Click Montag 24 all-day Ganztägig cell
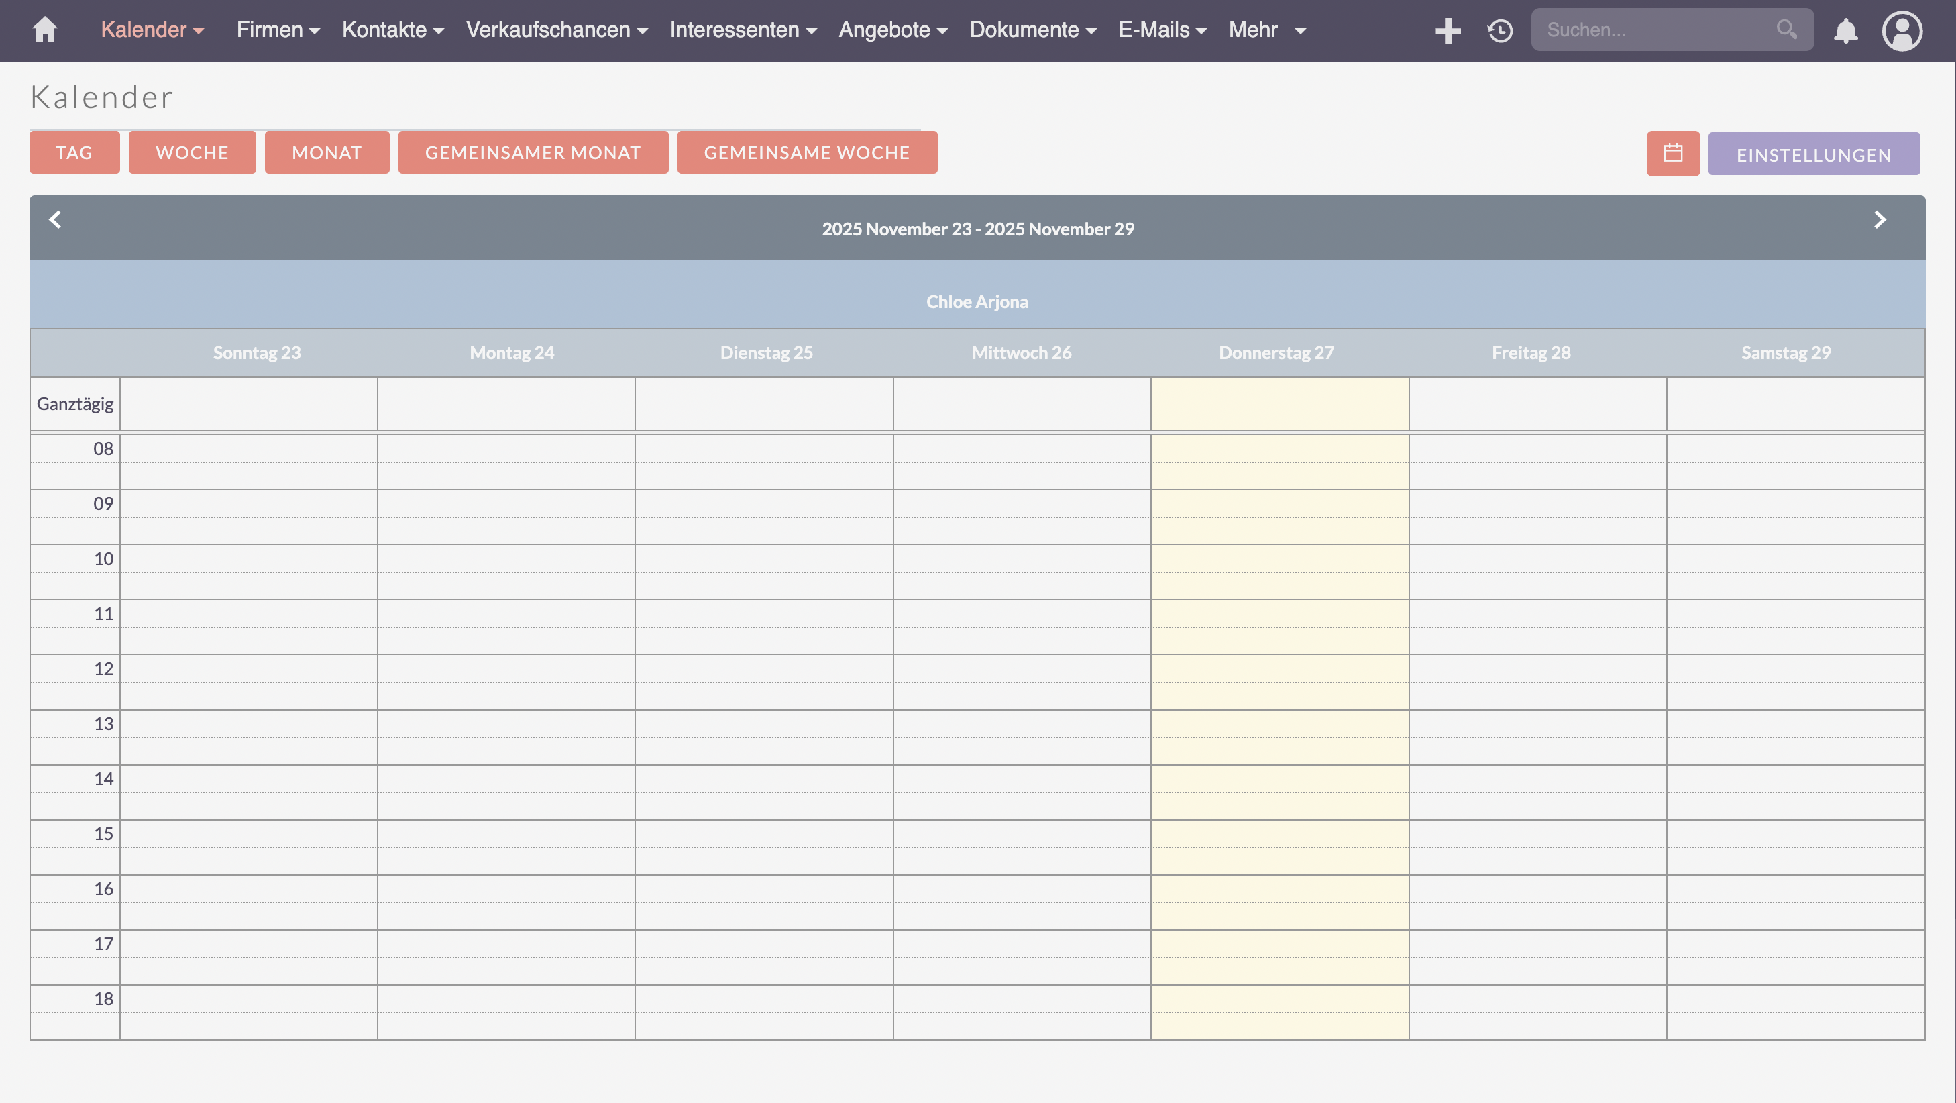 pyautogui.click(x=506, y=403)
